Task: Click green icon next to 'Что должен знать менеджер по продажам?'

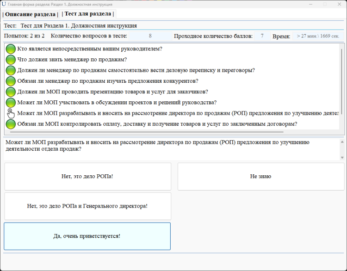Action: click(10, 59)
